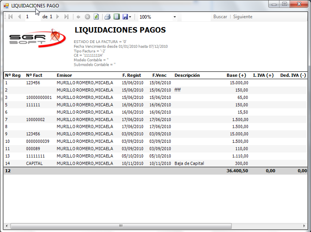Go to first page of report
The width and height of the screenshot is (311, 232).
11,17
